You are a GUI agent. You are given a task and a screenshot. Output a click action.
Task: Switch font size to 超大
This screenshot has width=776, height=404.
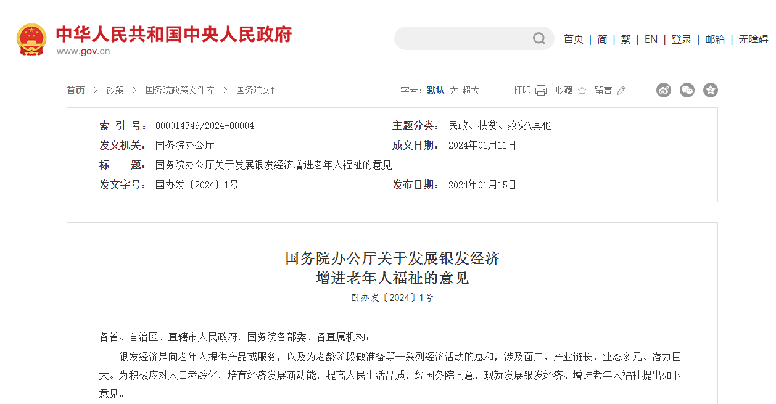(x=469, y=90)
